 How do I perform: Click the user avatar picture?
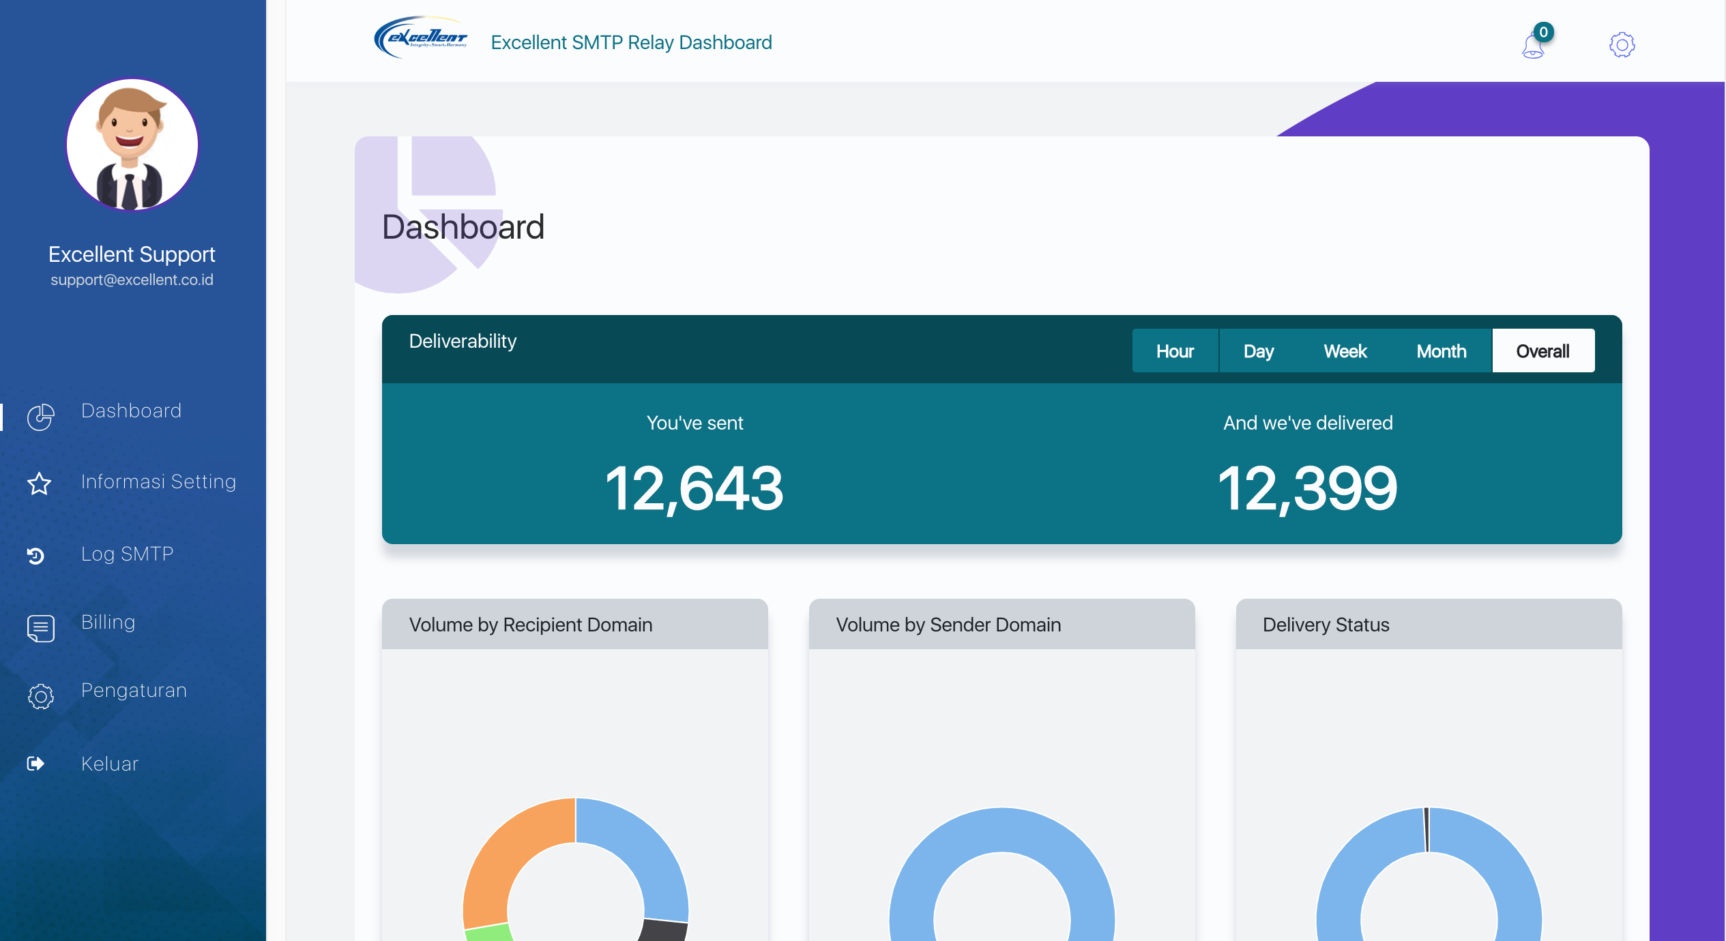click(x=132, y=145)
